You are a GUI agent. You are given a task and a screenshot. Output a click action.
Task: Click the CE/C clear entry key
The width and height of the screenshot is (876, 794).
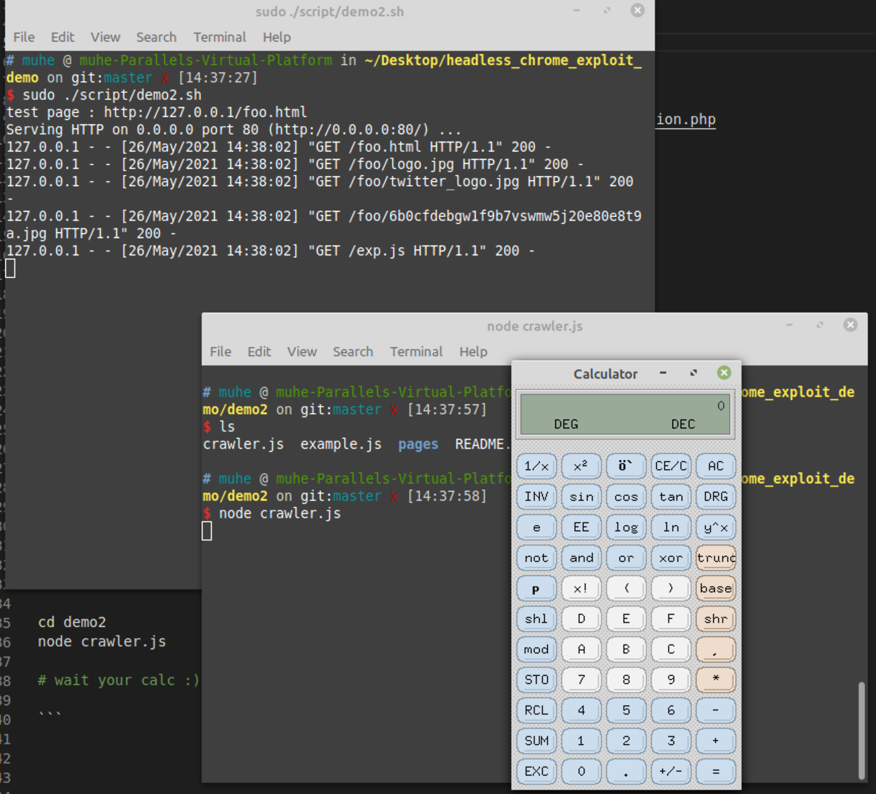pyautogui.click(x=671, y=466)
